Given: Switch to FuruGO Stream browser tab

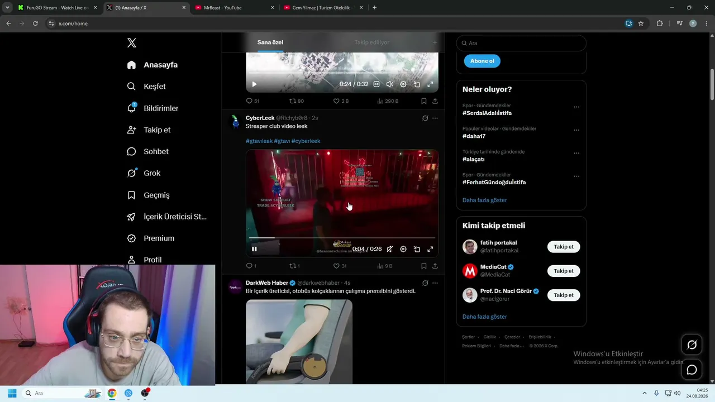Looking at the screenshot, I should point(58,8).
